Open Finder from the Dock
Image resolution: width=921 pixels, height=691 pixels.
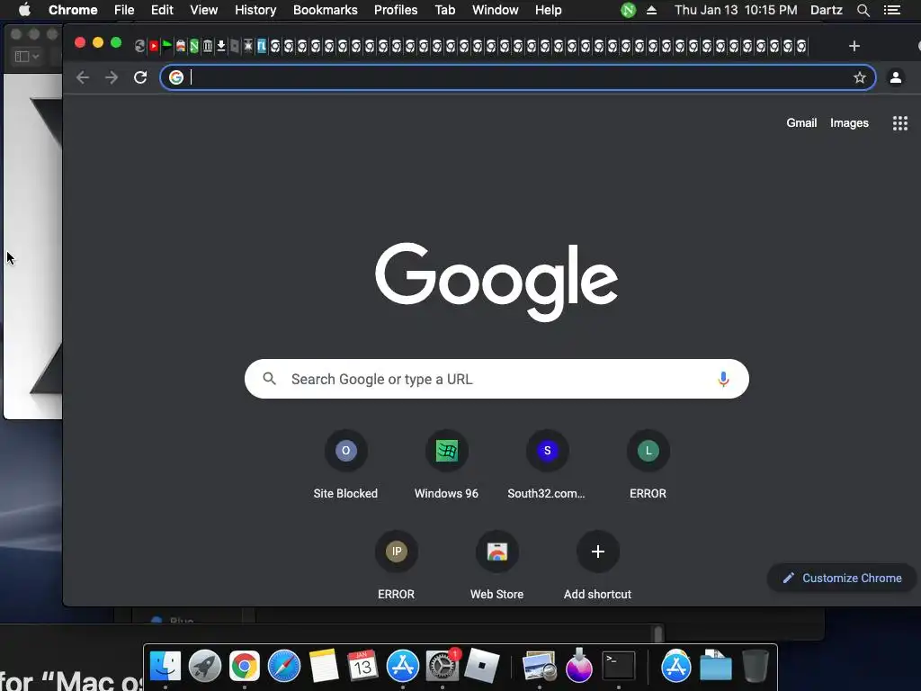165,667
